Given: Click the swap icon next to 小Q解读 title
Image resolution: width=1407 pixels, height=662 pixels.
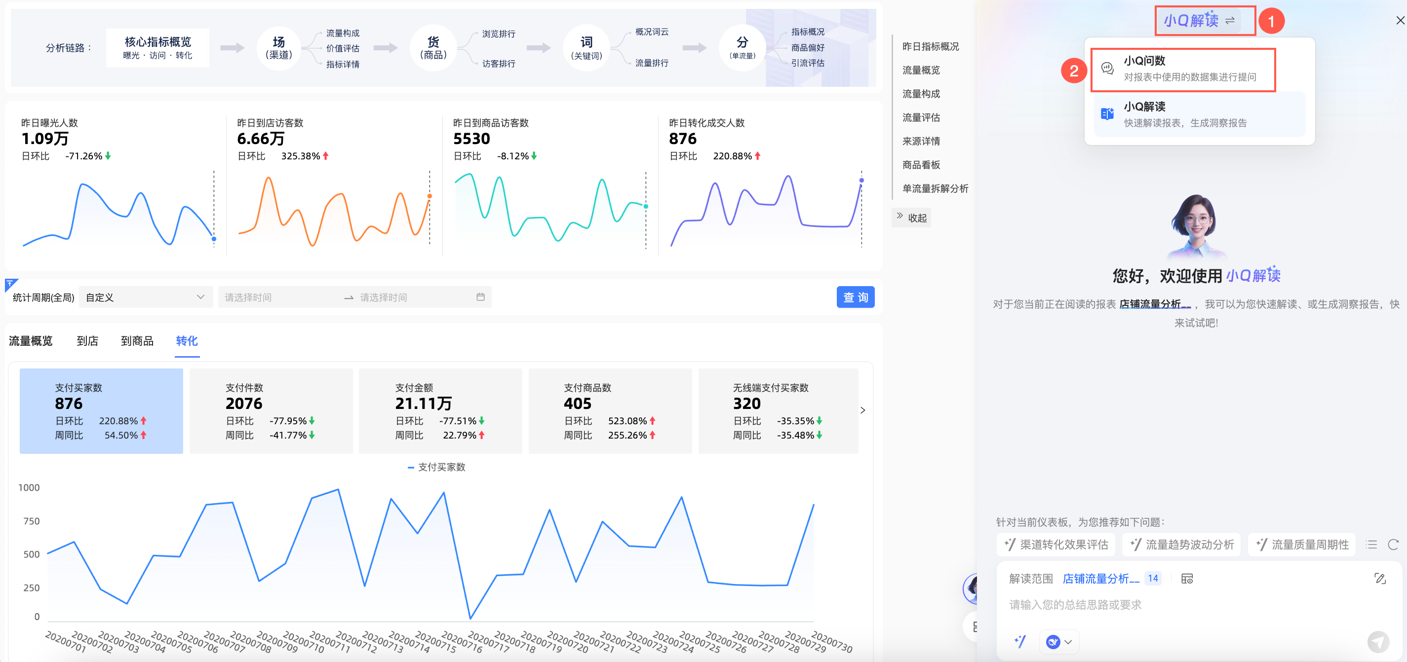Looking at the screenshot, I should [1230, 21].
